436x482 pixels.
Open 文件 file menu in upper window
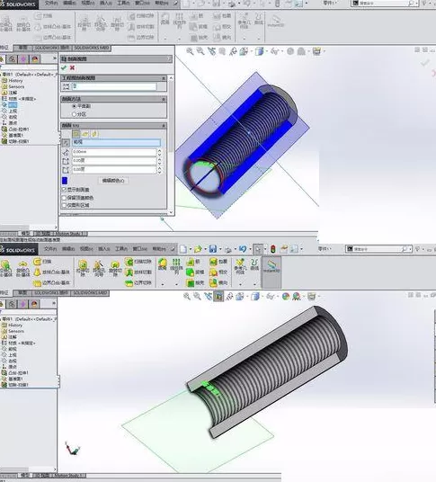[x=51, y=4]
